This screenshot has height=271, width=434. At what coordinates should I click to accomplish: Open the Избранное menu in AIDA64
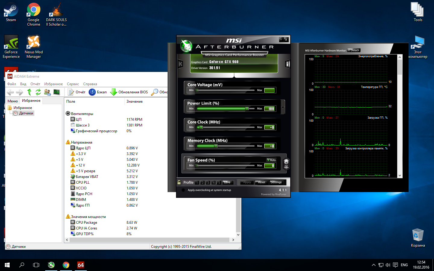click(x=54, y=84)
